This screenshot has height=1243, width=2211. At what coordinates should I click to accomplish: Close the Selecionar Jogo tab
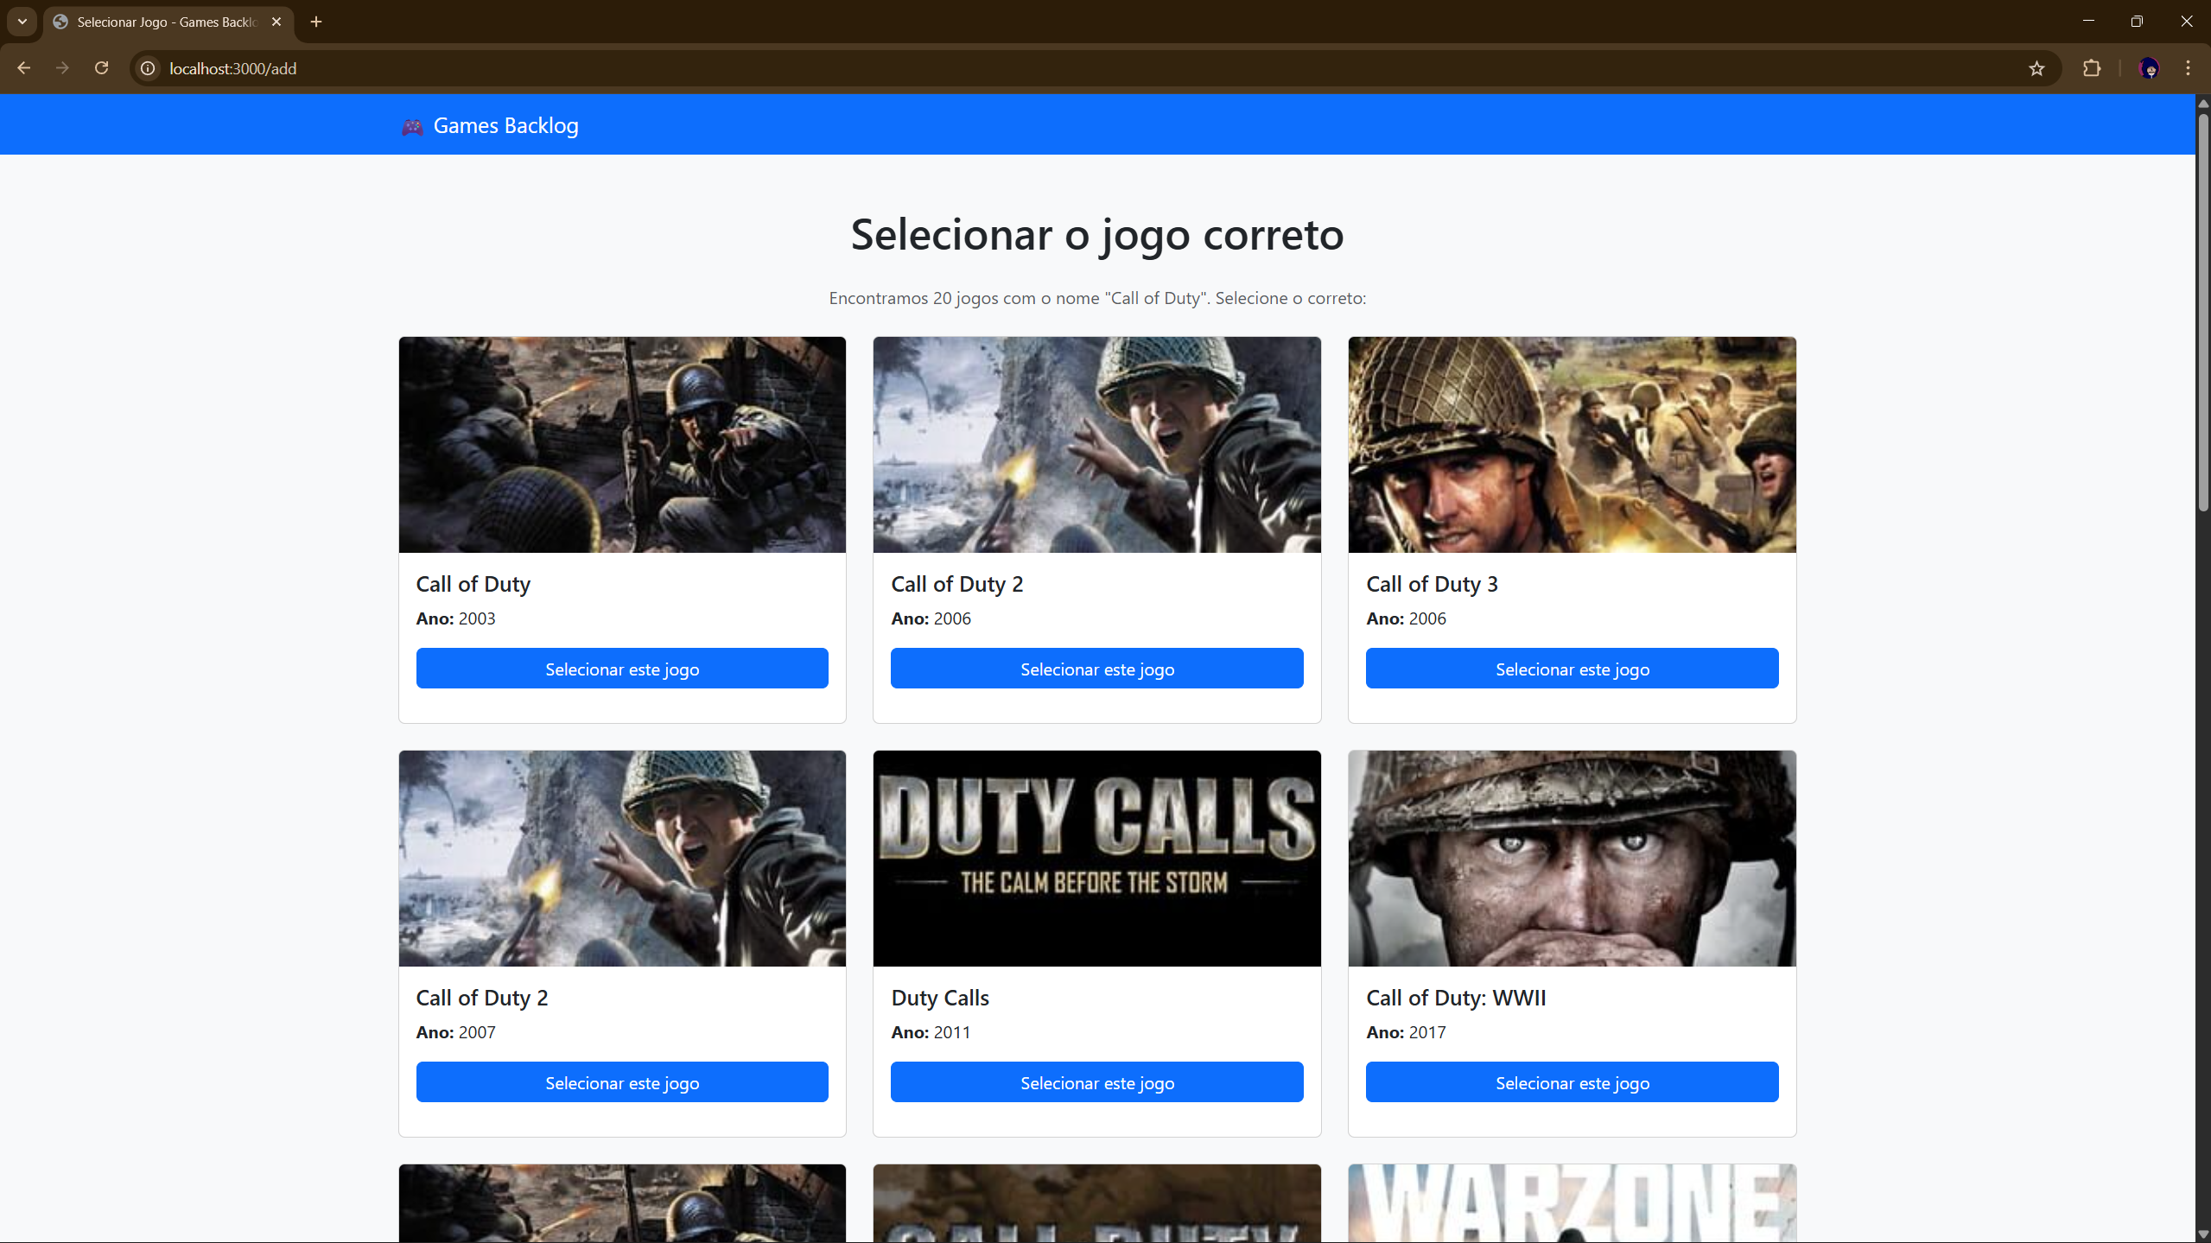pyautogui.click(x=276, y=22)
